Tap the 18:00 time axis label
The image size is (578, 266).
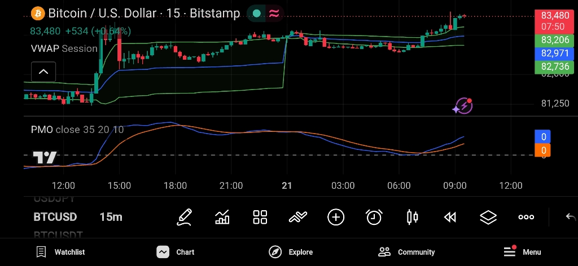tap(175, 185)
